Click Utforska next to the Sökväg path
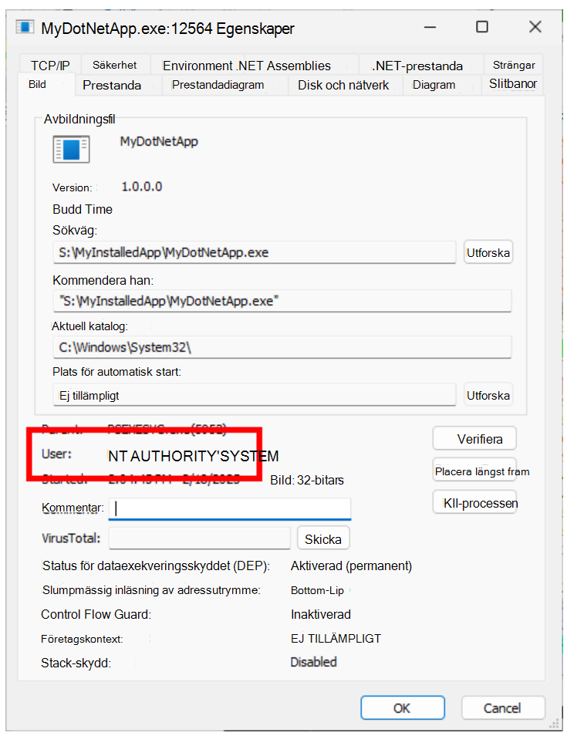 [488, 252]
